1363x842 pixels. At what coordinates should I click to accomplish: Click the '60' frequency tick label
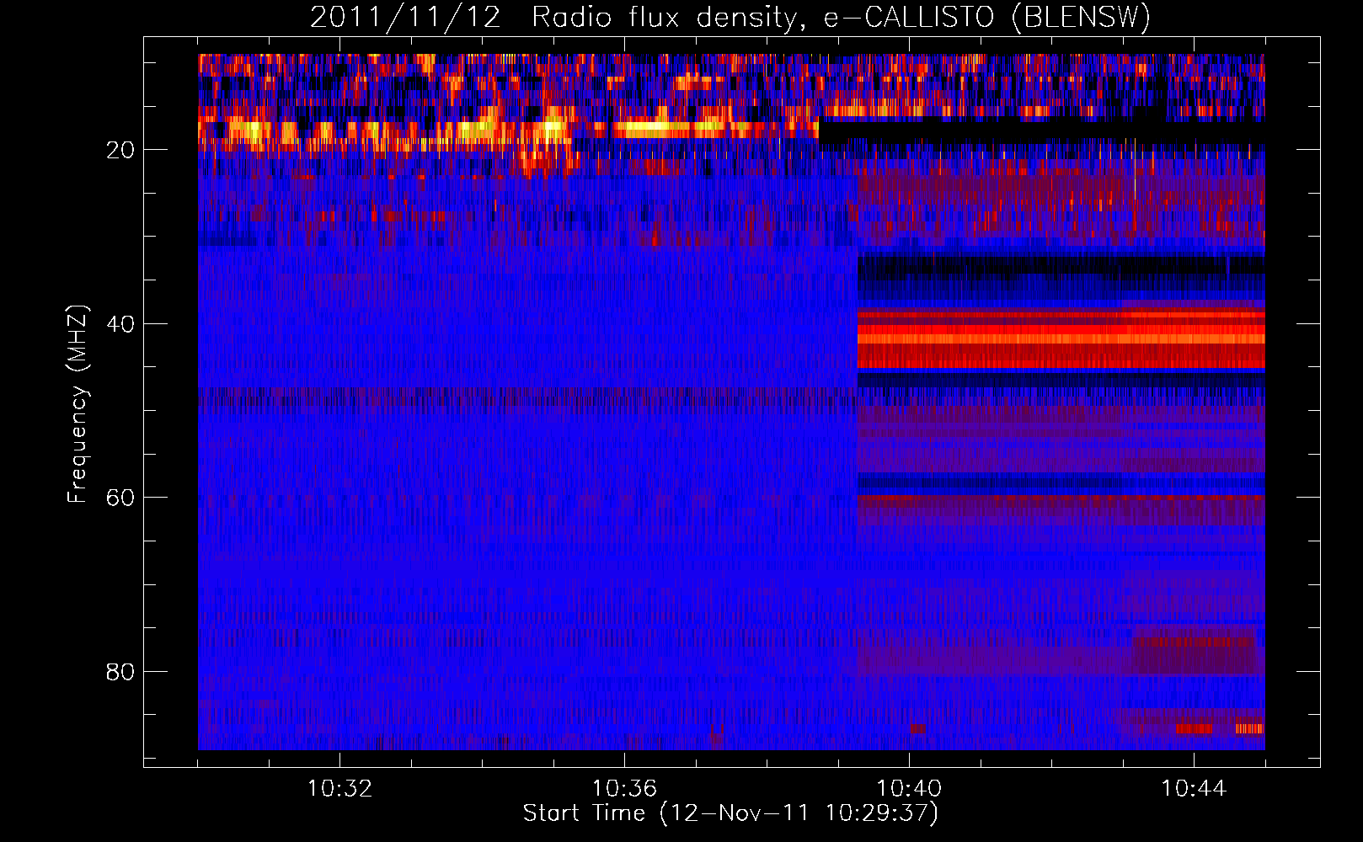point(120,498)
